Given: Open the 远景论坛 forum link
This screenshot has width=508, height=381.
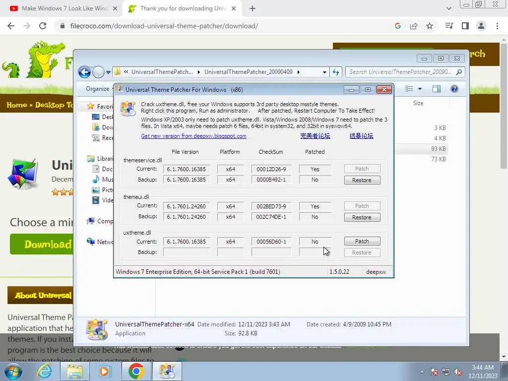Looking at the screenshot, I should [361, 136].
